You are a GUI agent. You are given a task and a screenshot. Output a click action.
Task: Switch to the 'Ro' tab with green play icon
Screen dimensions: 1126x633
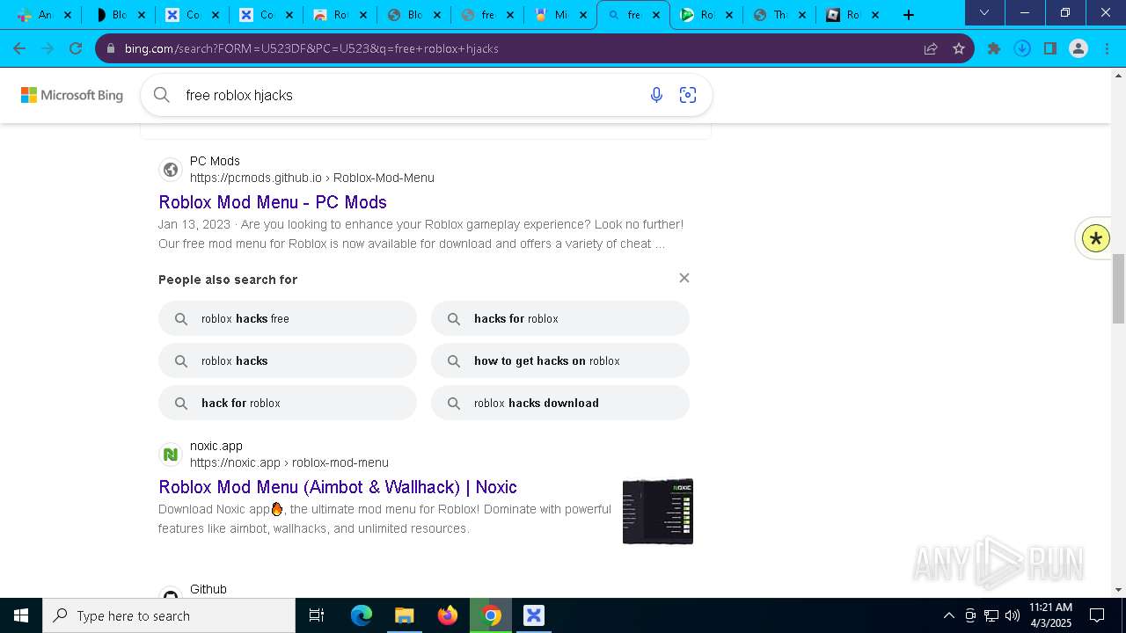pyautogui.click(x=706, y=14)
